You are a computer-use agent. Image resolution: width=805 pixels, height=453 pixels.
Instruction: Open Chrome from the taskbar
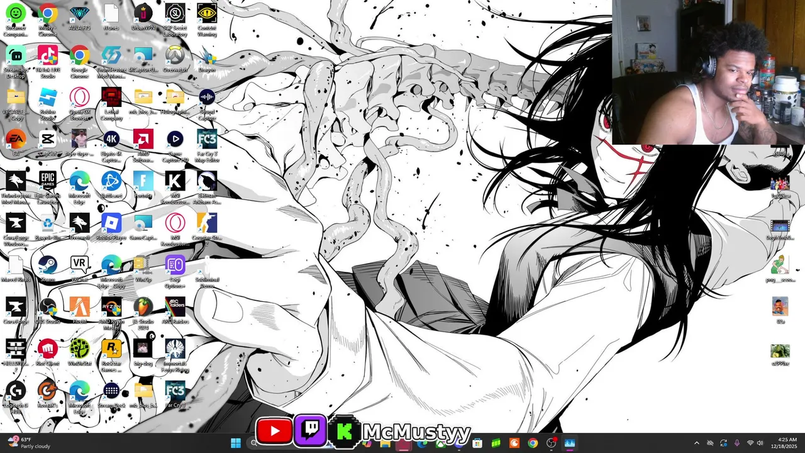533,443
